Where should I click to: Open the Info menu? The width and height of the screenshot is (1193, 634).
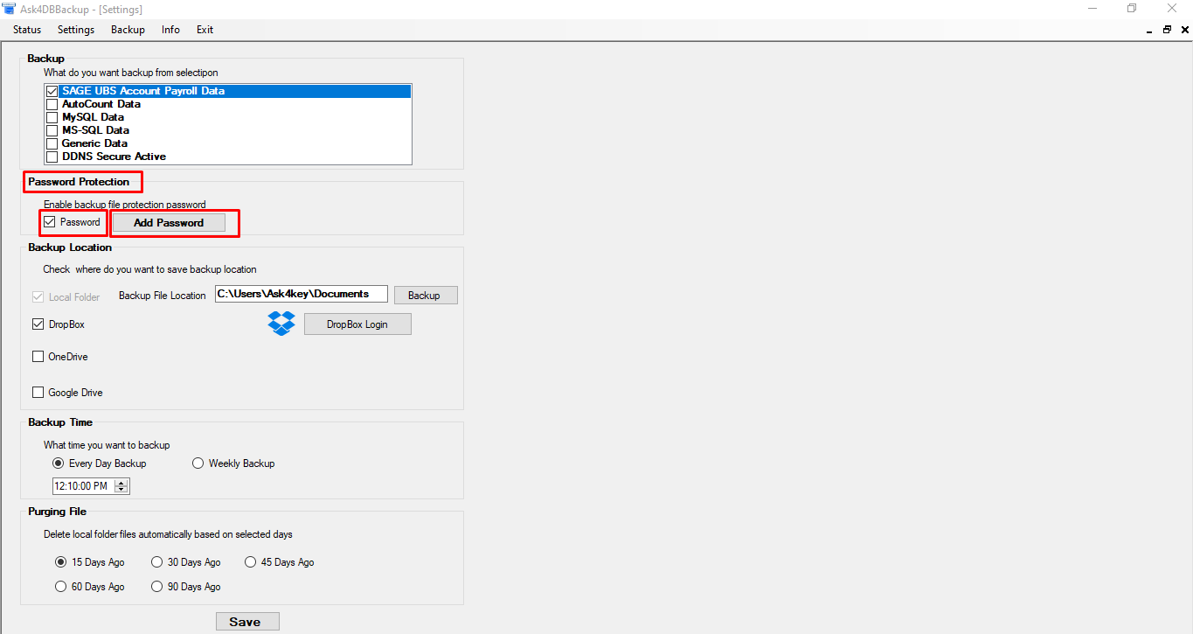pos(170,30)
